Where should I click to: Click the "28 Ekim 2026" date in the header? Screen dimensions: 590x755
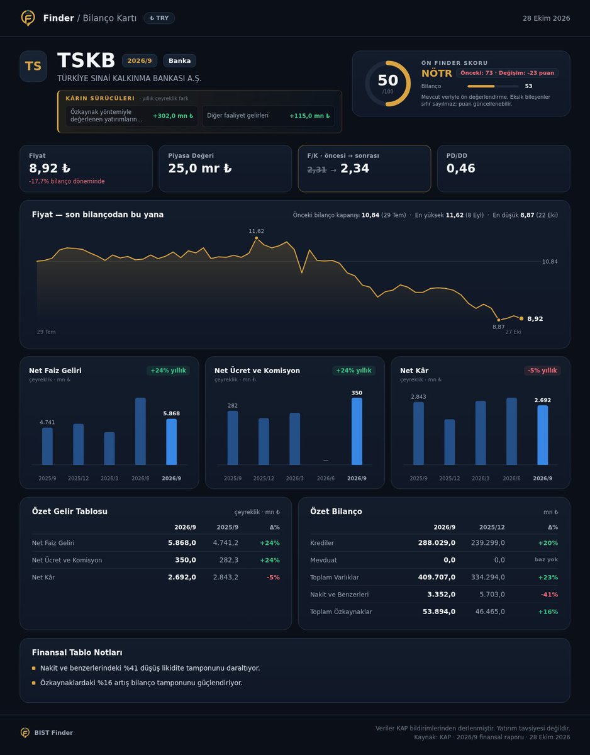[547, 18]
